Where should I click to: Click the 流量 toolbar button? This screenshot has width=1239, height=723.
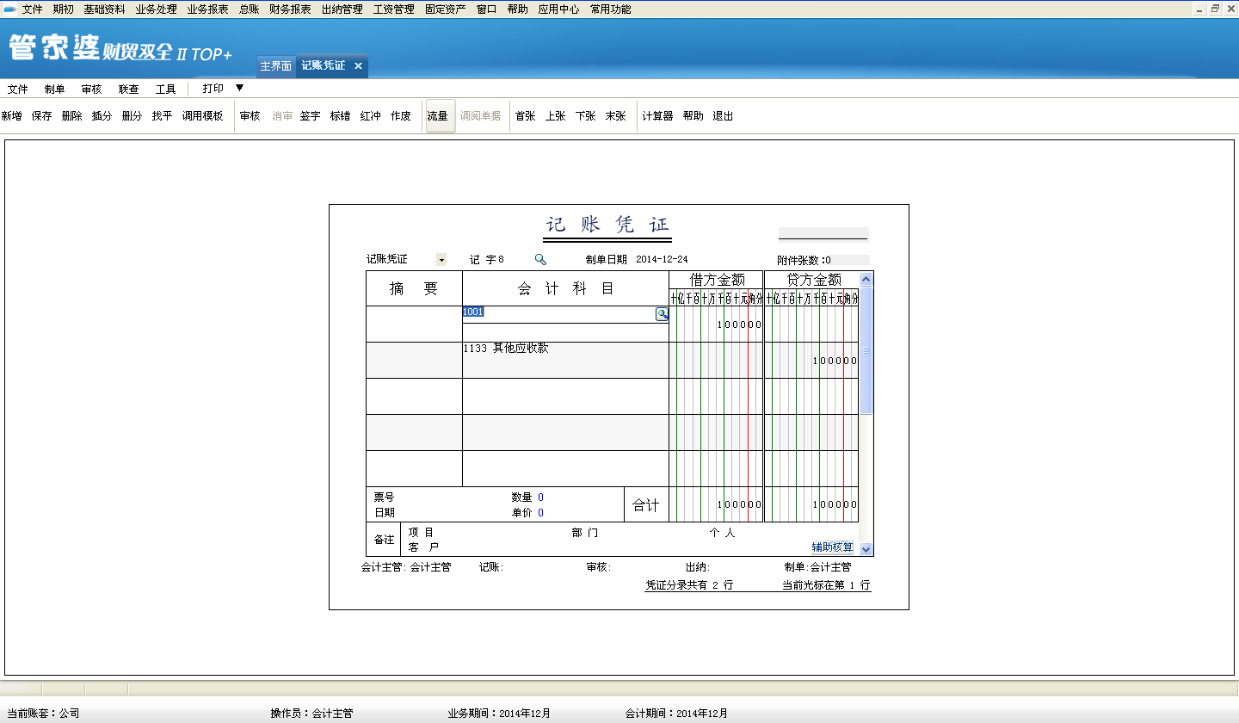pos(438,116)
